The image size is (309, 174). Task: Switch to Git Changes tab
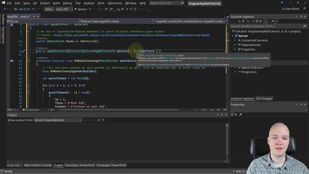[264, 99]
